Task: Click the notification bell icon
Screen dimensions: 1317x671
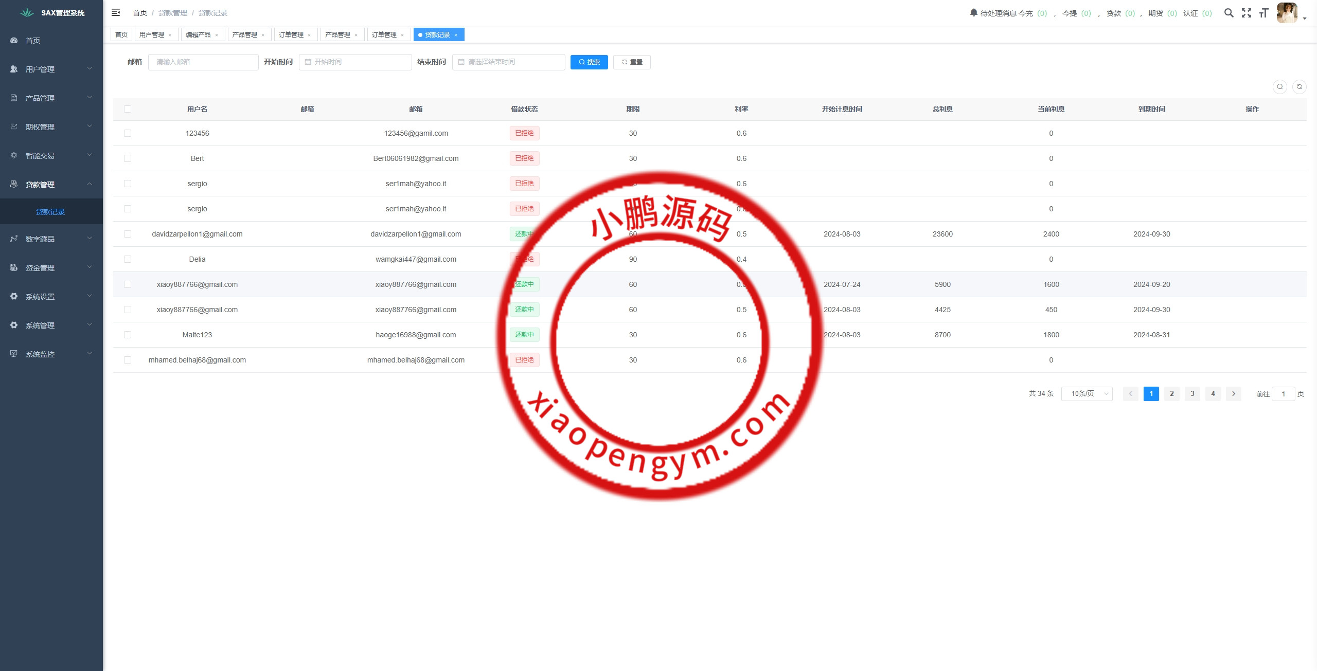Action: point(973,12)
